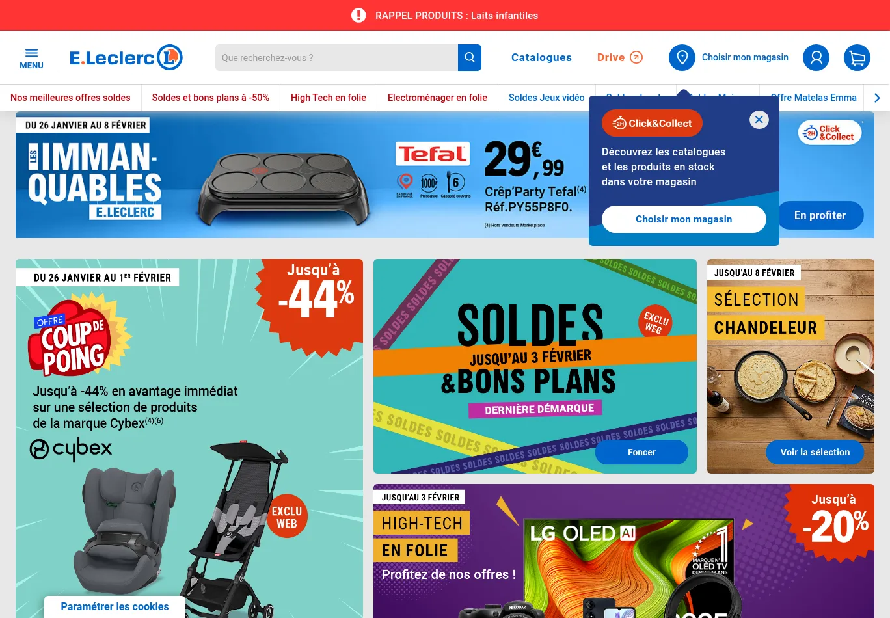
Task: Close the Click&Collect popup
Action: 759,120
